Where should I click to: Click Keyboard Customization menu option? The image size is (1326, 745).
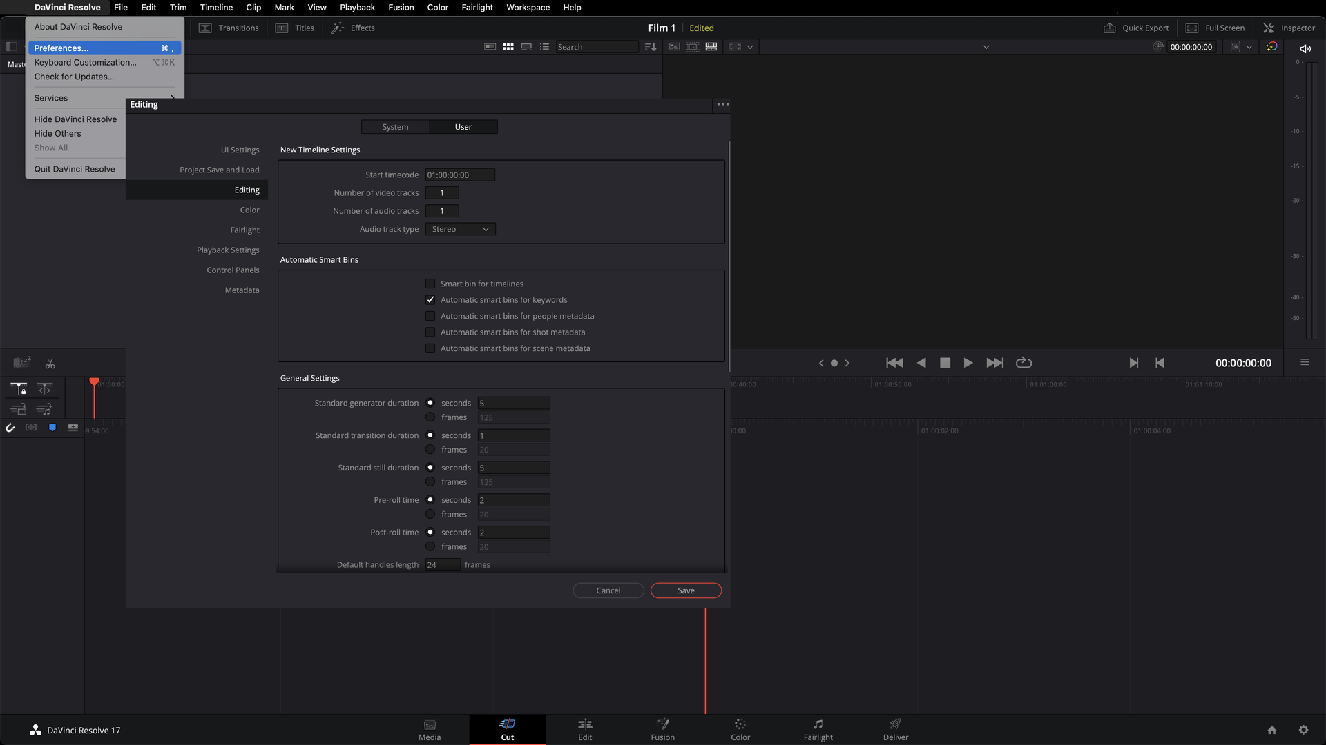pos(85,62)
